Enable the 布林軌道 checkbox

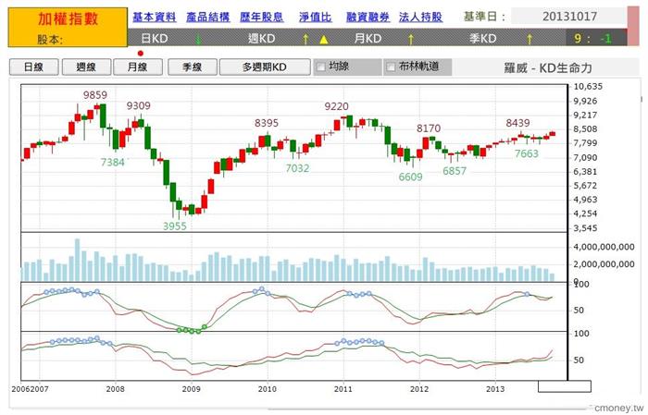pyautogui.click(x=390, y=67)
